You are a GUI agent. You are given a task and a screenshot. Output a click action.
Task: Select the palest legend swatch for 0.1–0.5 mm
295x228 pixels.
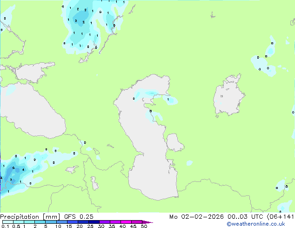pos(8,222)
